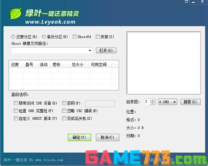Select the 备份分区(B) radio option
The width and height of the screenshot is (208, 166).
44,37
